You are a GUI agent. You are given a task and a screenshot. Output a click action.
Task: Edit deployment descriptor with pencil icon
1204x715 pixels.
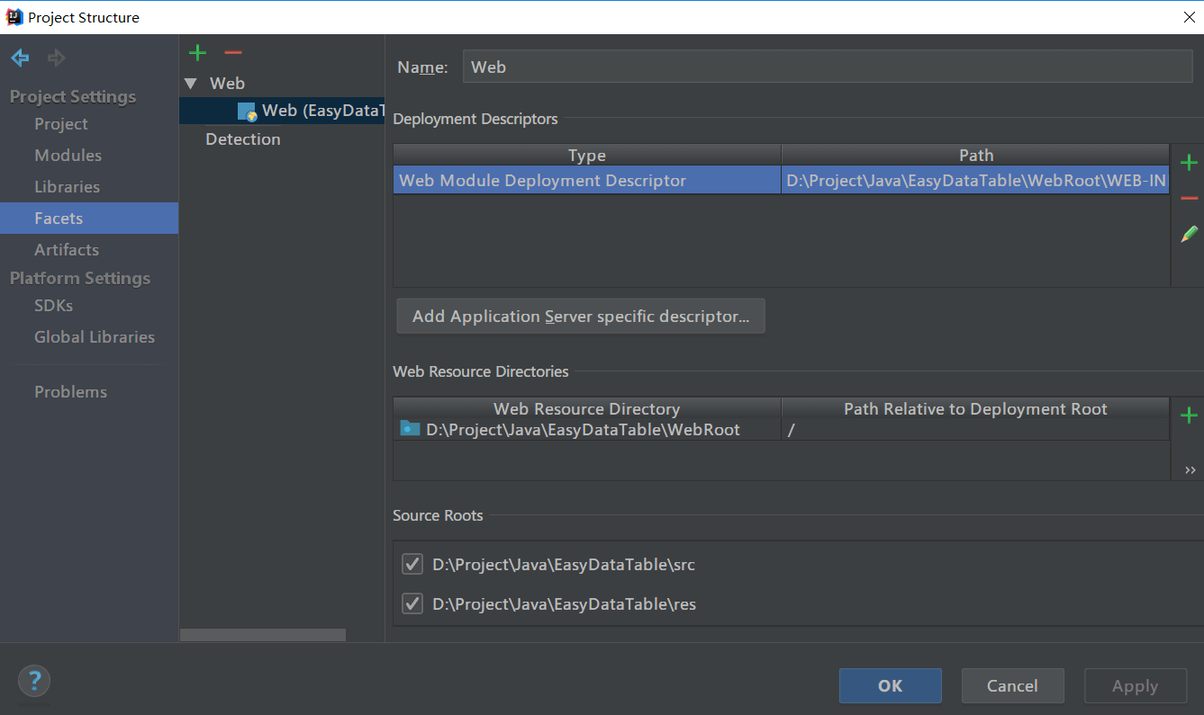1189,234
